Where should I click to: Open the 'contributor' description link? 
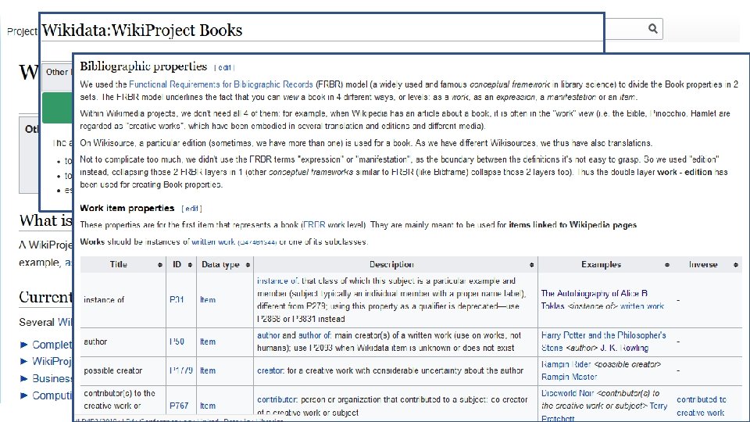point(277,400)
